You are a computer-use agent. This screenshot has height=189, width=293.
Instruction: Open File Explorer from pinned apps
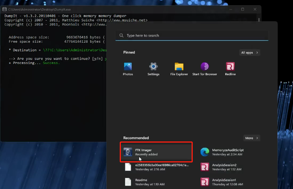(179, 69)
